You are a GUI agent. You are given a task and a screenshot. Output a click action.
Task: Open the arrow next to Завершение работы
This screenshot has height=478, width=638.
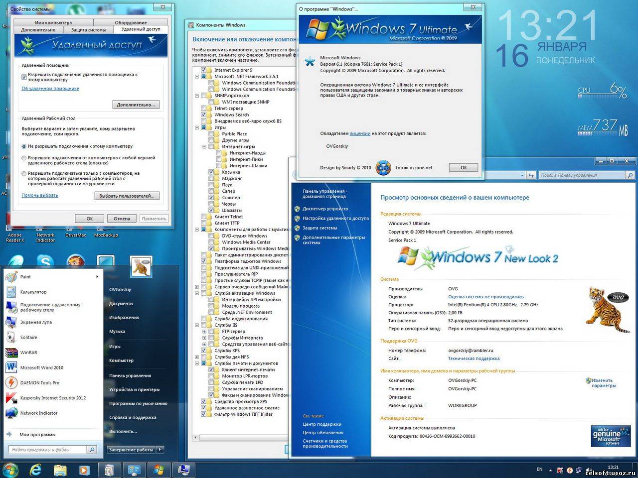(160, 450)
